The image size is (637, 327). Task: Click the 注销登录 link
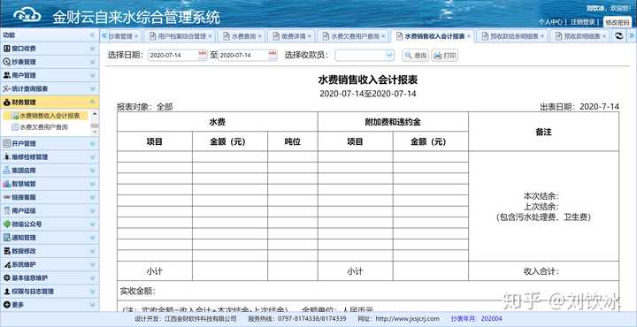pos(582,22)
